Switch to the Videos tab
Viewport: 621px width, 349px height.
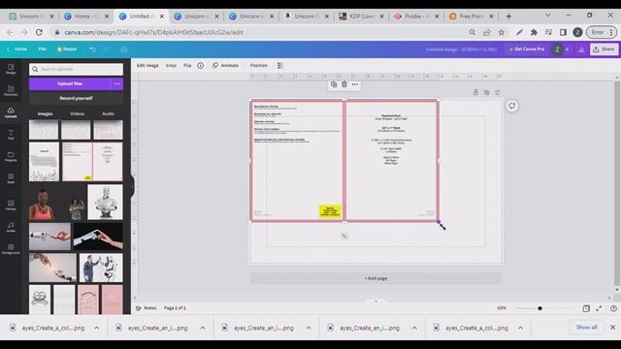click(77, 114)
